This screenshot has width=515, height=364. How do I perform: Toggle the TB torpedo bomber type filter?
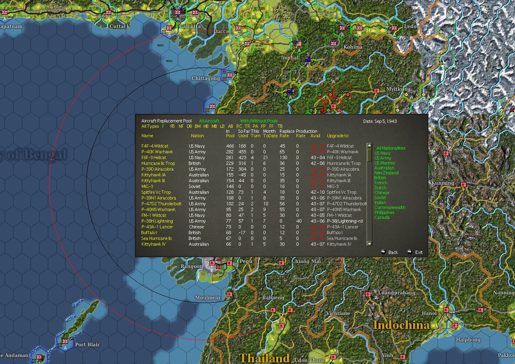click(x=280, y=126)
